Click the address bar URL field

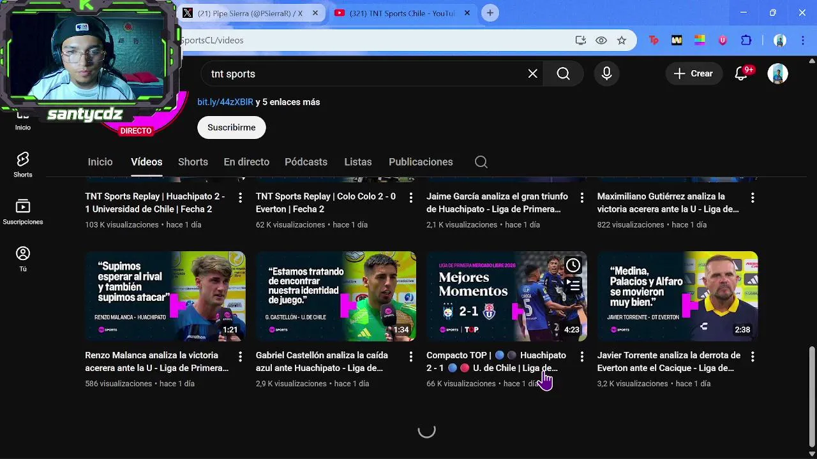(x=377, y=40)
